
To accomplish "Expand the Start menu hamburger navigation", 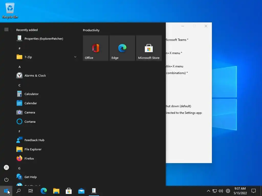I will [x=6, y=30].
